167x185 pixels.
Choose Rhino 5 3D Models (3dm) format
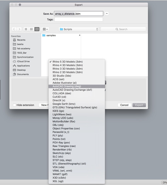click(x=77, y=62)
